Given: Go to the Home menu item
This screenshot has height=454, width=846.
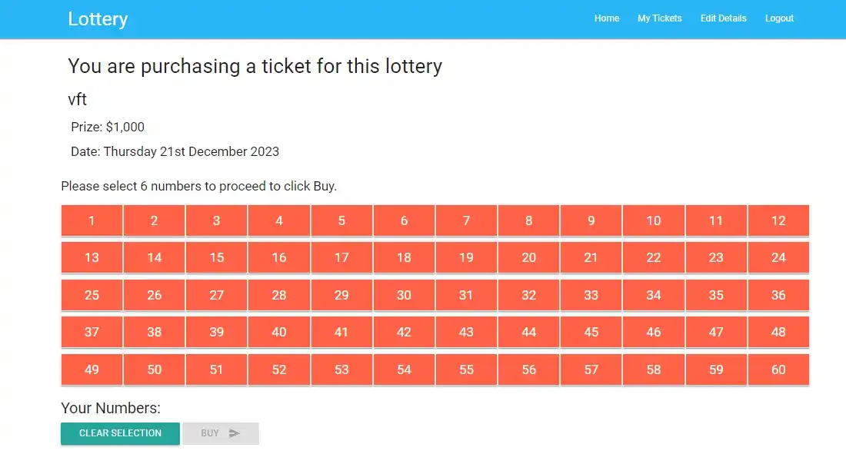Looking at the screenshot, I should pos(607,18).
